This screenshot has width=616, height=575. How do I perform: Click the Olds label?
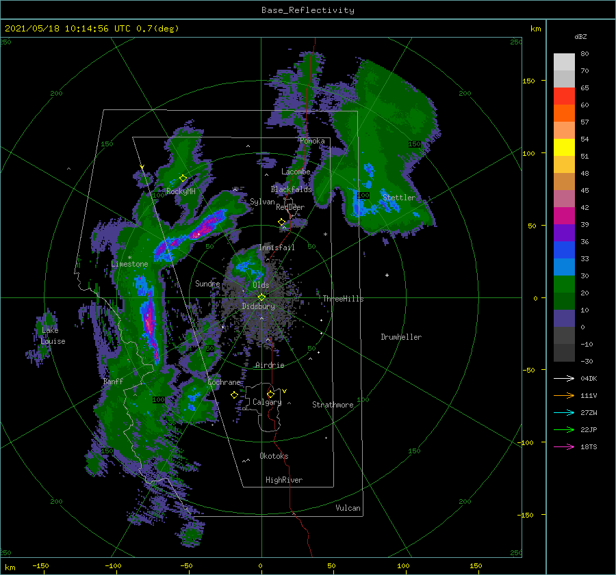tap(261, 285)
